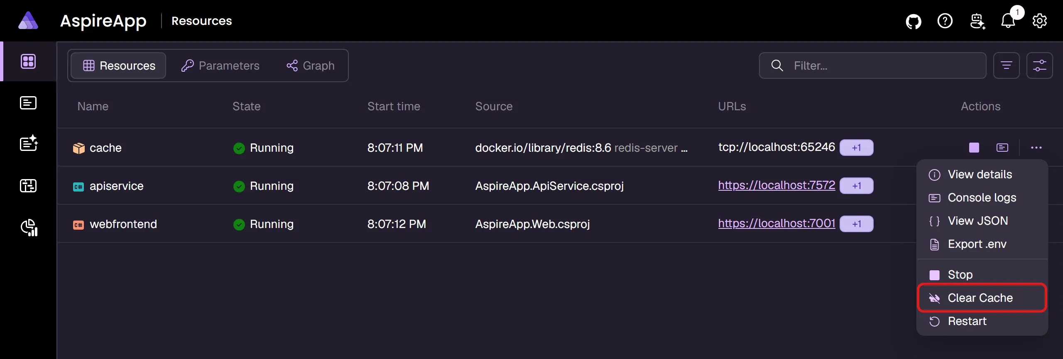Select Restart in the context menu
The width and height of the screenshot is (1063, 359).
pyautogui.click(x=982, y=321)
